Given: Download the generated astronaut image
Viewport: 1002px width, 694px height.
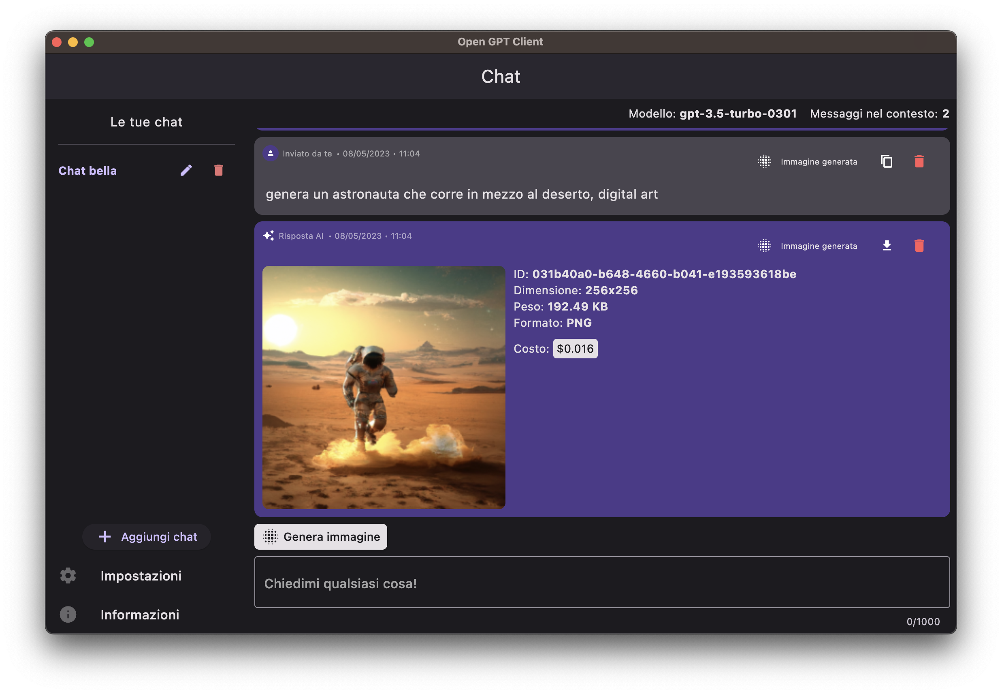Looking at the screenshot, I should coord(887,246).
